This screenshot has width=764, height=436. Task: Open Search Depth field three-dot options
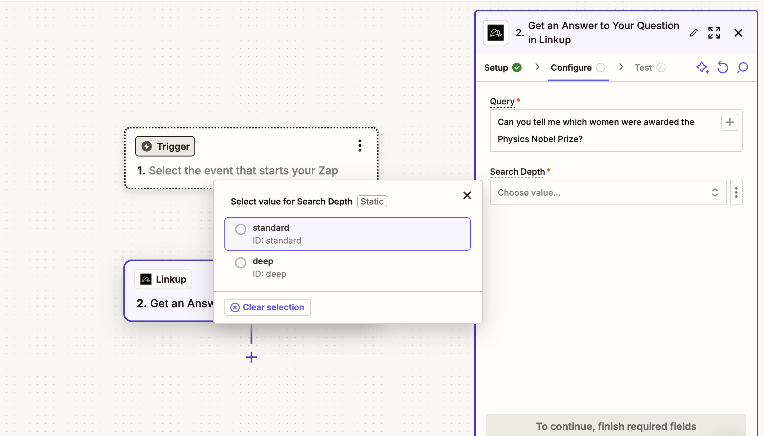(x=736, y=192)
